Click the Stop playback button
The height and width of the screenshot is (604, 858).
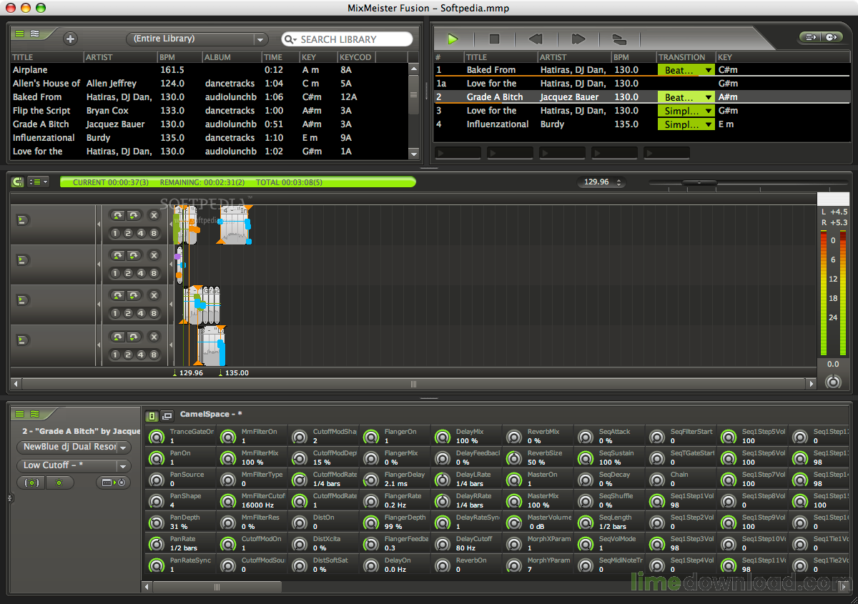pos(494,39)
